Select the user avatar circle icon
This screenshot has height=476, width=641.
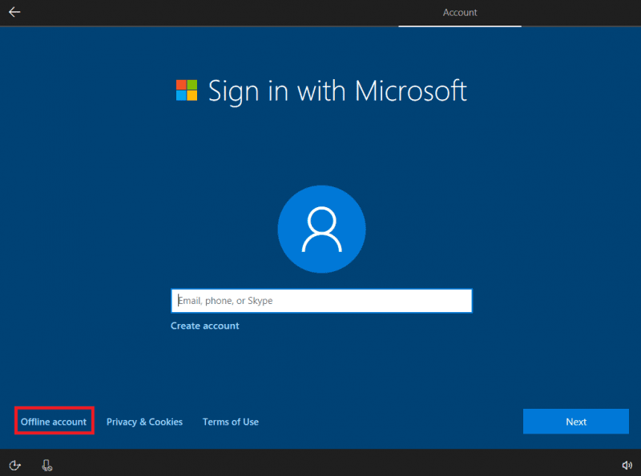point(322,229)
